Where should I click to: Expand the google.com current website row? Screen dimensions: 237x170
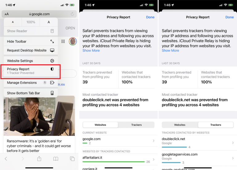pos(118,141)
